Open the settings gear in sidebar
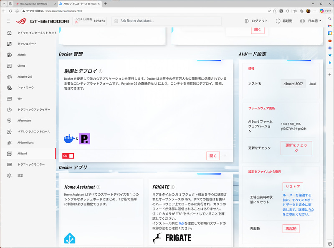This screenshot has width=334, height=248. (9, 175)
